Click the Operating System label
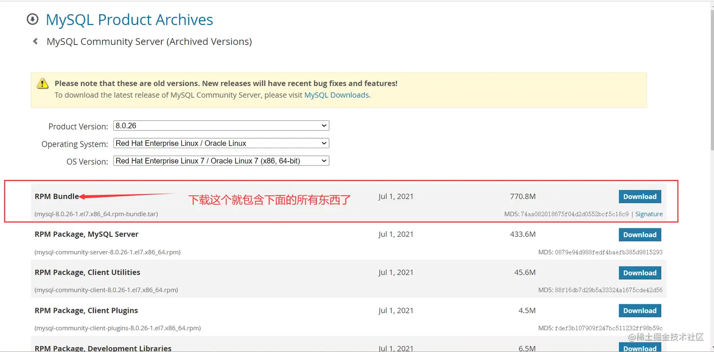The image size is (714, 352). (75, 144)
